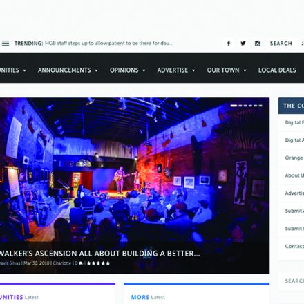This screenshot has width=304, height=304.
Task: Open the Advertise menu
Action: pos(173,70)
